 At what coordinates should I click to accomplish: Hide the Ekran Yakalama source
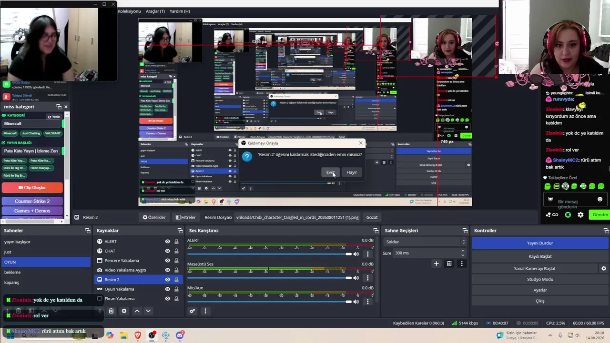coord(167,299)
